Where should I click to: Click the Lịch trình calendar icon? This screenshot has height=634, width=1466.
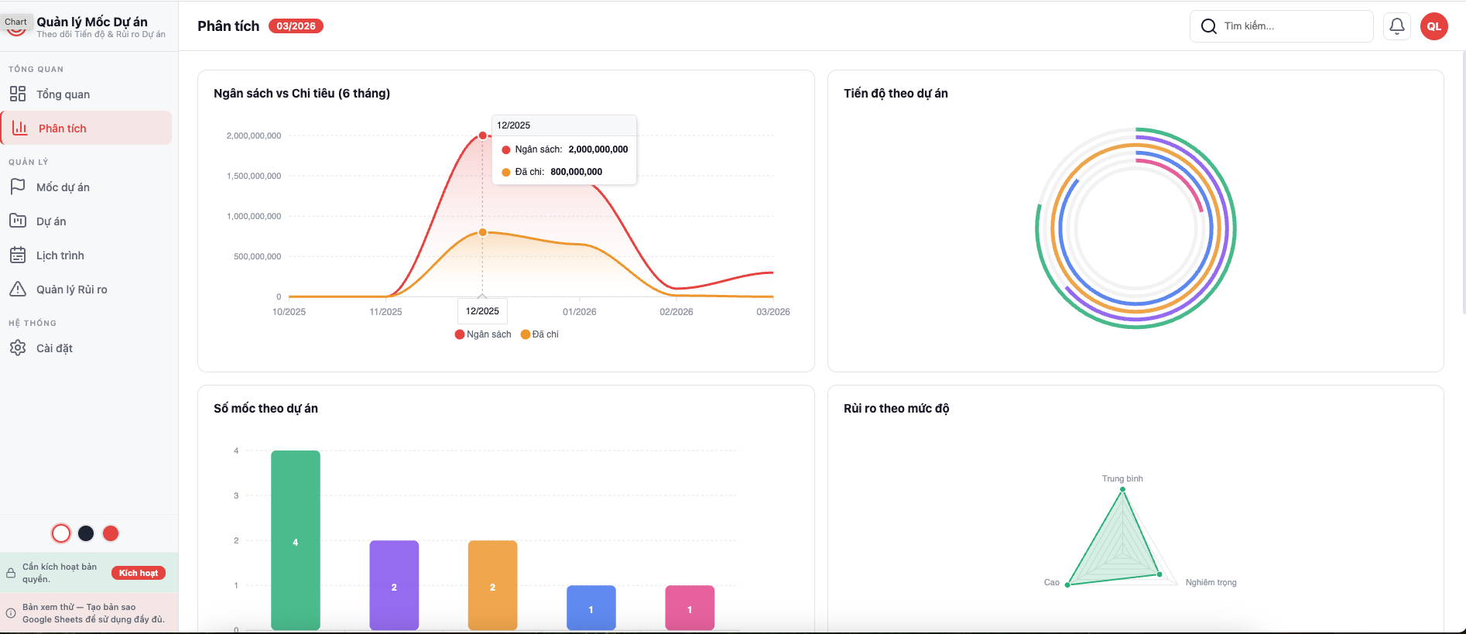[18, 255]
